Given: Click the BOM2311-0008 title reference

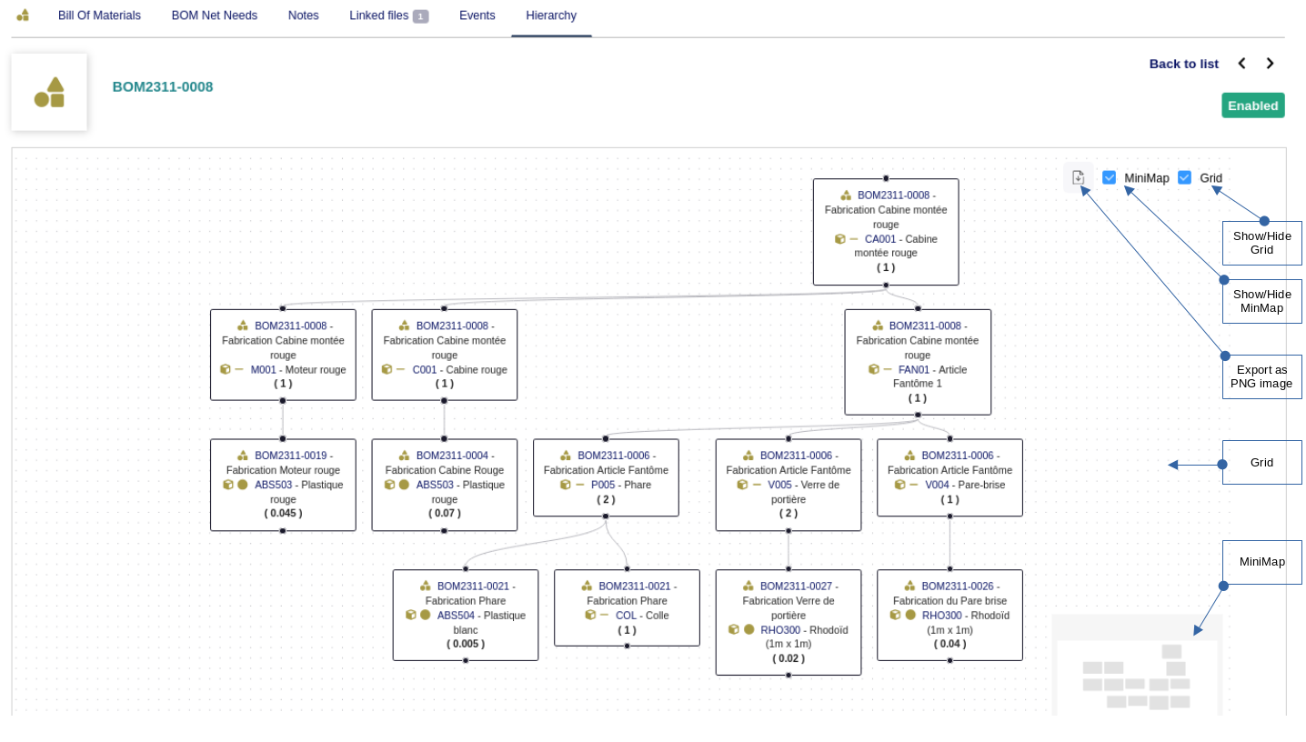Looking at the screenshot, I should click(x=163, y=86).
